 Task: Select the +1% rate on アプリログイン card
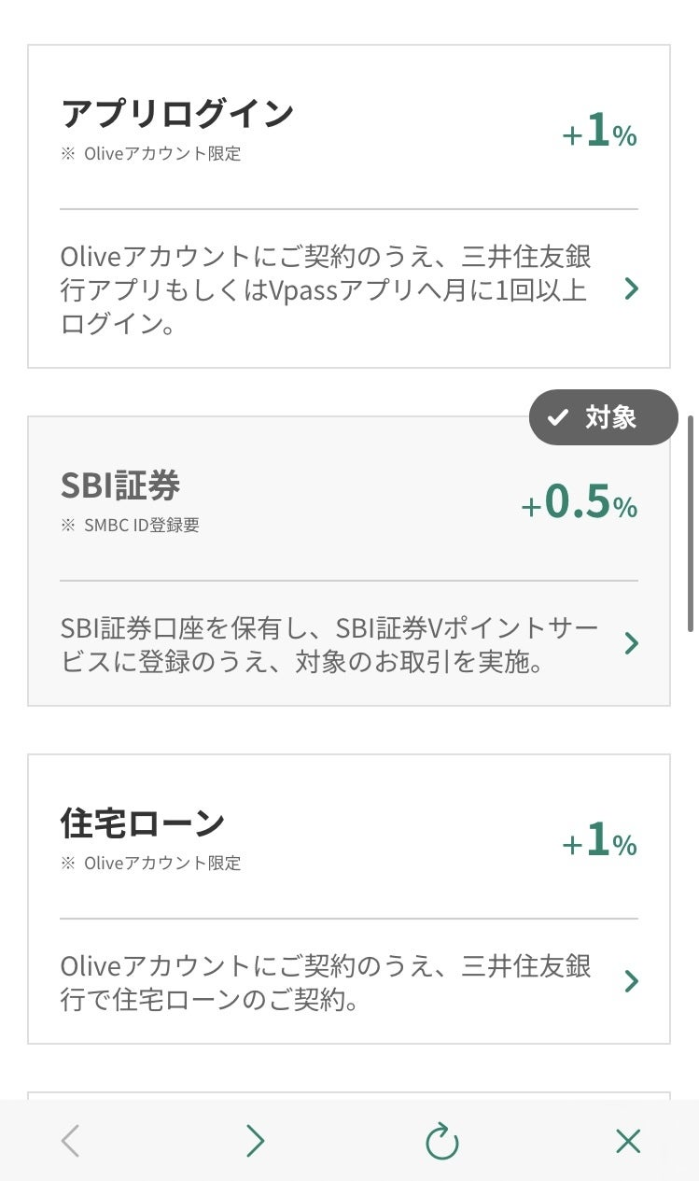599,134
